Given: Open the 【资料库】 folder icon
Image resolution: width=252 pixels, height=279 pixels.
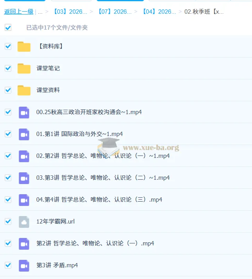Looking at the screenshot, I should click(24, 46).
